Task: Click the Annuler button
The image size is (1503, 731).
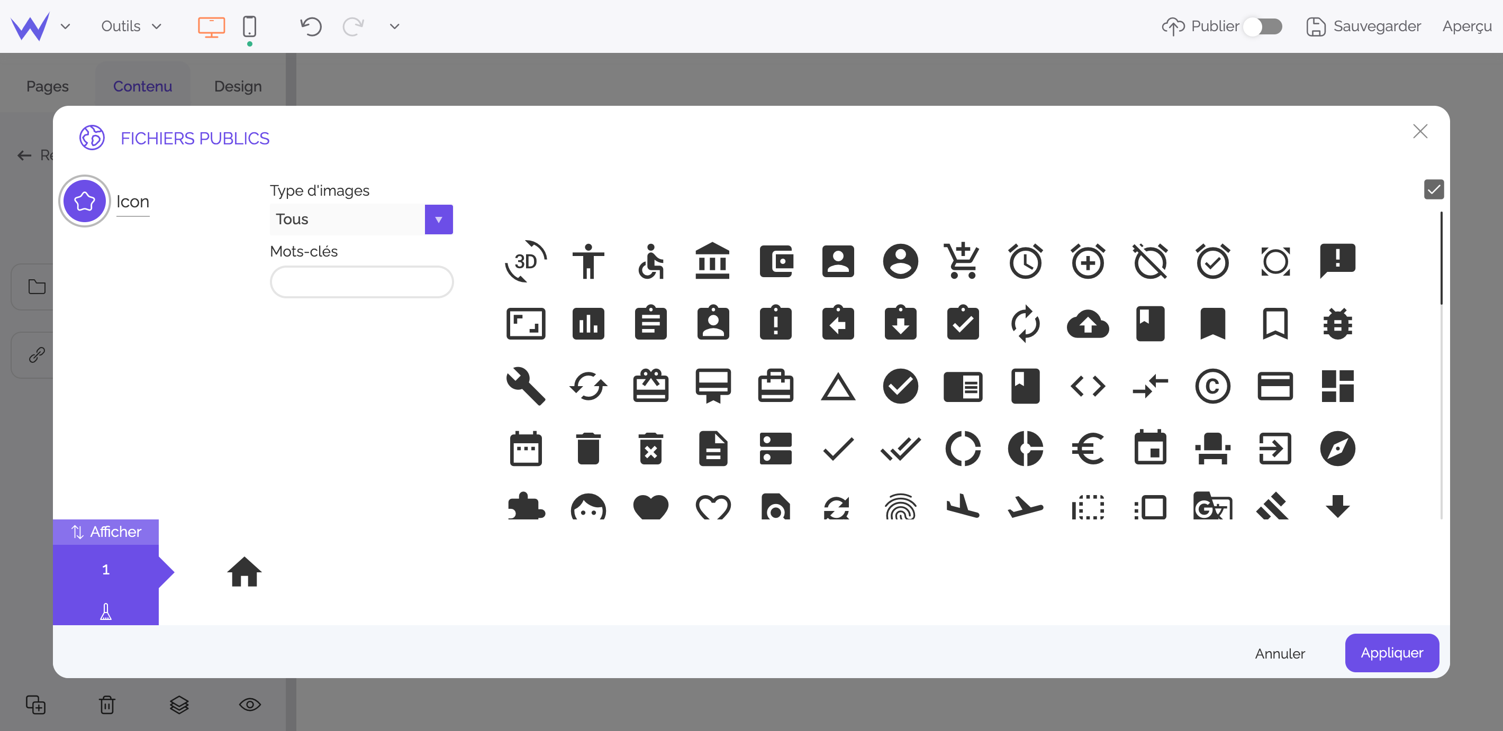Action: tap(1282, 653)
